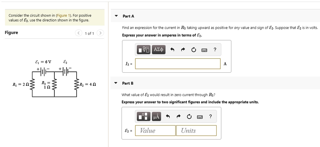The height and width of the screenshot is (147, 320).
Task: Undo last entry in Part A
Action: 172,50
